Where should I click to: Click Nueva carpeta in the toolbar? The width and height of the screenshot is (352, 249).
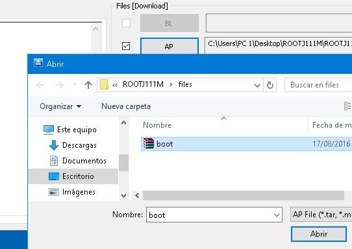click(126, 106)
